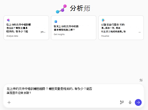Click the truncated 'yo...' text on first card
The image size is (148, 110).
[43, 32]
